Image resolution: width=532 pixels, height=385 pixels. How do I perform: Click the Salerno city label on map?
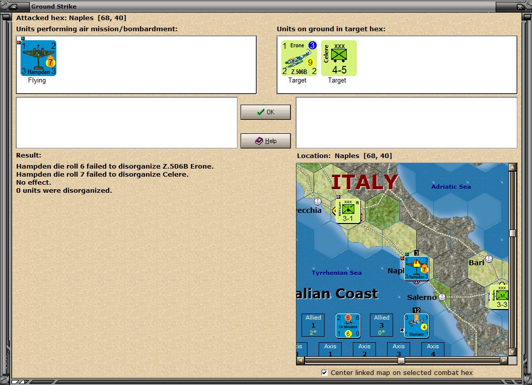click(422, 297)
